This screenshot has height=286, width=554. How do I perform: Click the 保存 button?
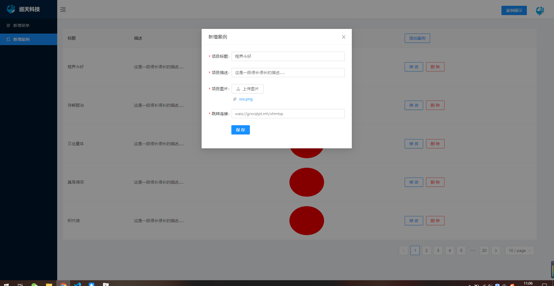(240, 130)
